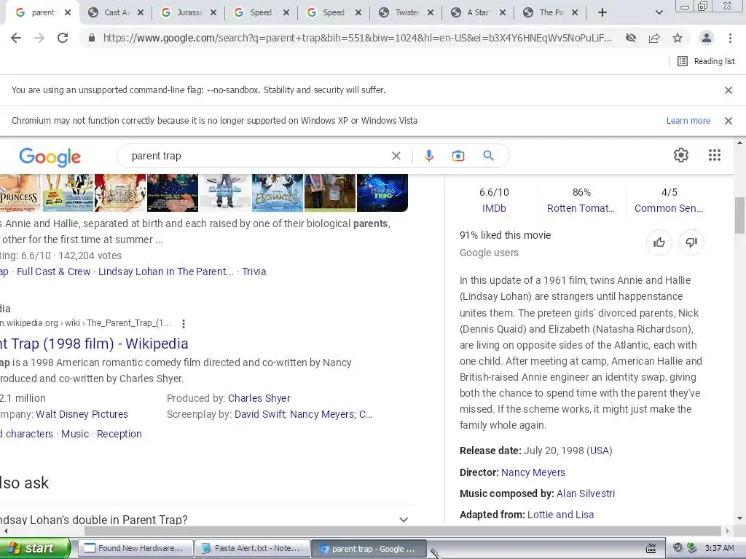Open the Wikipedia 1998 film result title
746x559 pixels.
point(94,344)
